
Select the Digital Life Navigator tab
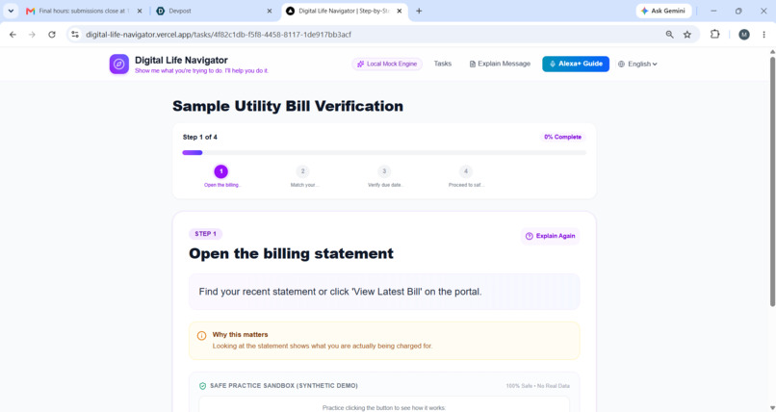(345, 11)
